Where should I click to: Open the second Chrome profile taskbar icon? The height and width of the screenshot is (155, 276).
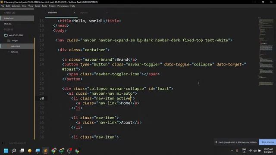(62, 150)
